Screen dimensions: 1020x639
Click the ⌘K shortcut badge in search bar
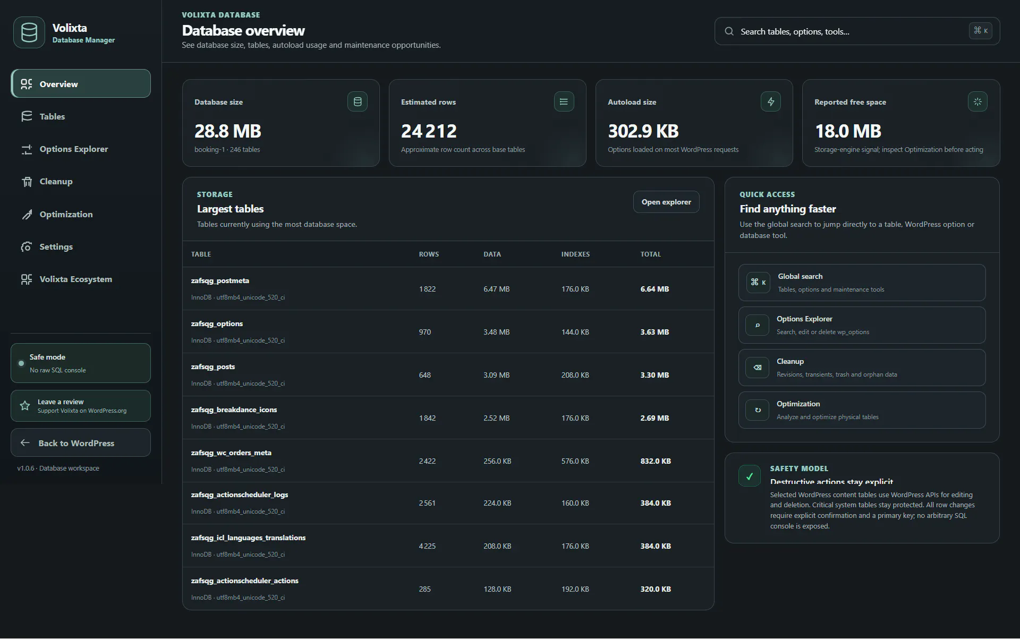[x=981, y=31]
